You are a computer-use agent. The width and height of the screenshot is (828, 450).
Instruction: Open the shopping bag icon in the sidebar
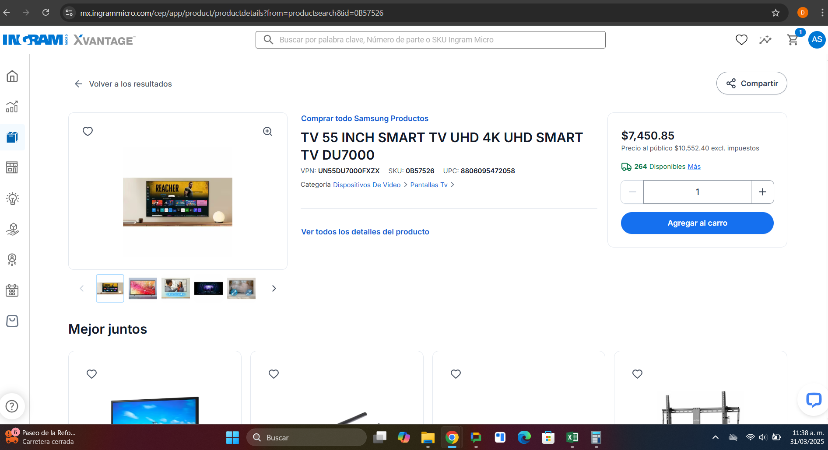click(x=12, y=321)
